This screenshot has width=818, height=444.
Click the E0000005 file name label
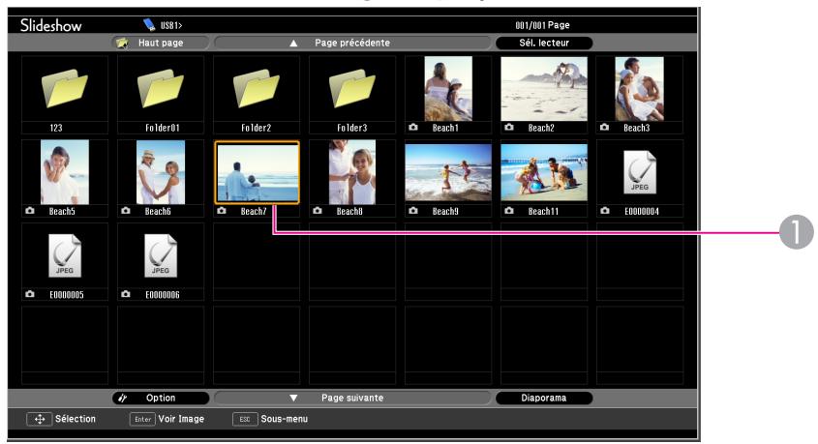pyautogui.click(x=67, y=295)
